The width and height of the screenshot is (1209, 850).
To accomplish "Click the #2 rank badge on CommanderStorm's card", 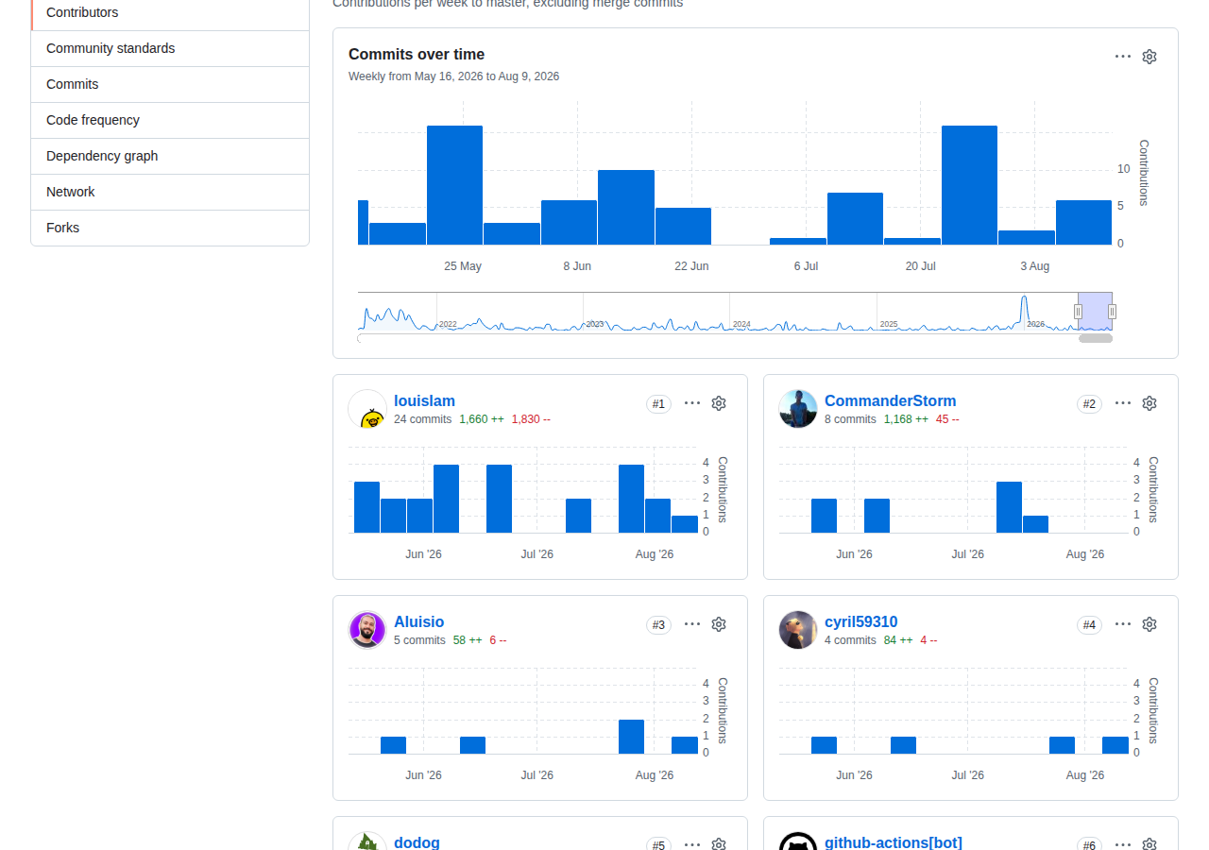I will [x=1090, y=404].
